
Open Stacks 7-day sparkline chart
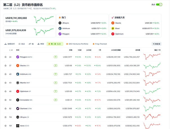pyautogui.click(x=152, y=65)
